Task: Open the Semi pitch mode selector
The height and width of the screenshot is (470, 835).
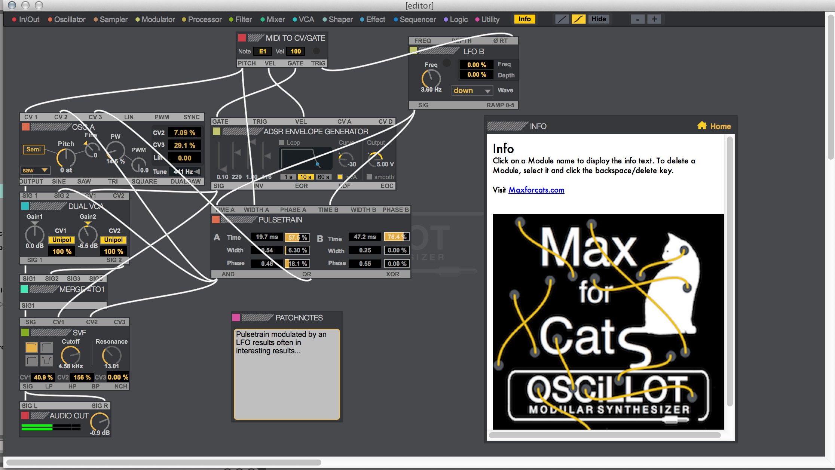Action: pos(33,149)
